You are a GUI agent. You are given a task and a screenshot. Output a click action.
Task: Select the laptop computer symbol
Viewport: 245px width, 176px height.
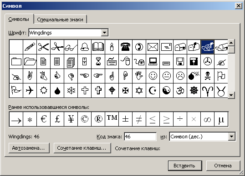pos(153,62)
